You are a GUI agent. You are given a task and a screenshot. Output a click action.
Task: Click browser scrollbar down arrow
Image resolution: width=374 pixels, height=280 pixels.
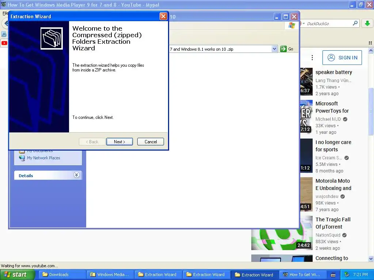371,258
